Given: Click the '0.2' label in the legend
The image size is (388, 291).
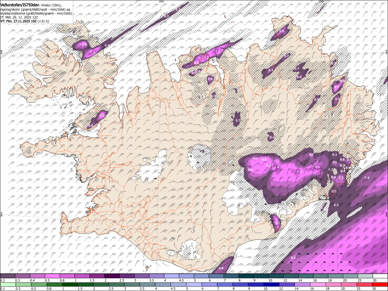Looking at the screenshot, I should click(2, 280).
